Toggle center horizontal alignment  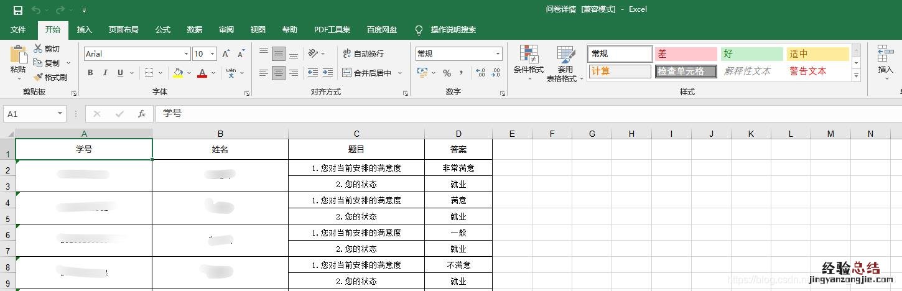(279, 73)
